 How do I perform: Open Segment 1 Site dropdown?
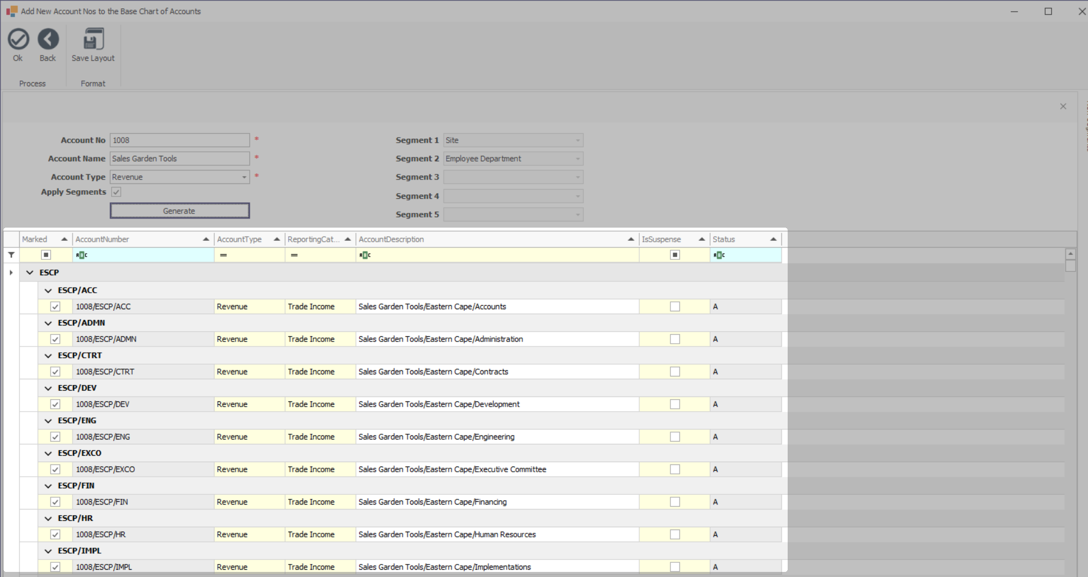coord(577,140)
